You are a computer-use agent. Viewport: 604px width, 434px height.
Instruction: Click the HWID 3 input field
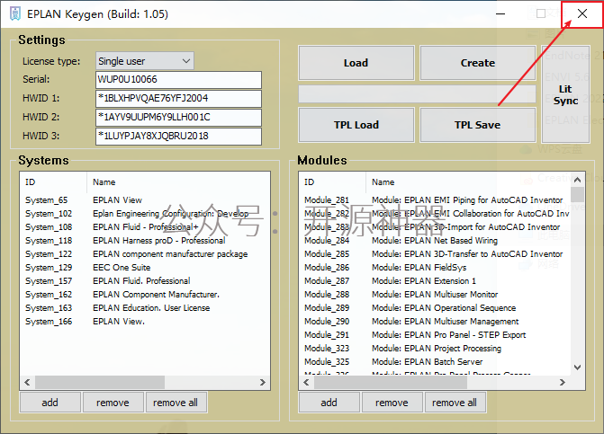tap(178, 136)
